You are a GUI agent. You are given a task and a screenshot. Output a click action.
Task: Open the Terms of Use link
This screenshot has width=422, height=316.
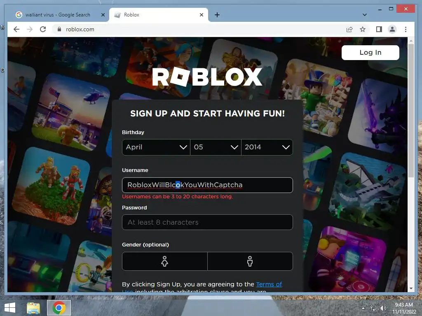click(x=269, y=284)
